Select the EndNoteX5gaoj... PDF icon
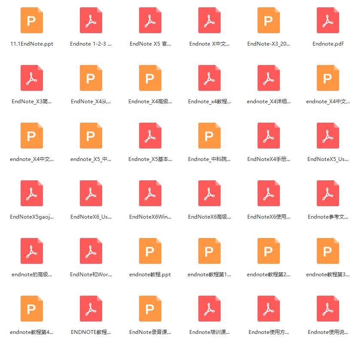The height and width of the screenshot is (343, 361). coord(32,193)
